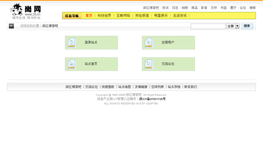This screenshot has width=263, height=162.
Task: Click the 交流论坛 card text label
Action: click(x=168, y=64)
